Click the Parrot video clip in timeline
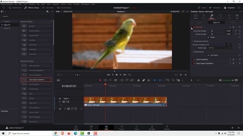Image resolution: width=243 pixels, height=136 pixels. (x=125, y=102)
